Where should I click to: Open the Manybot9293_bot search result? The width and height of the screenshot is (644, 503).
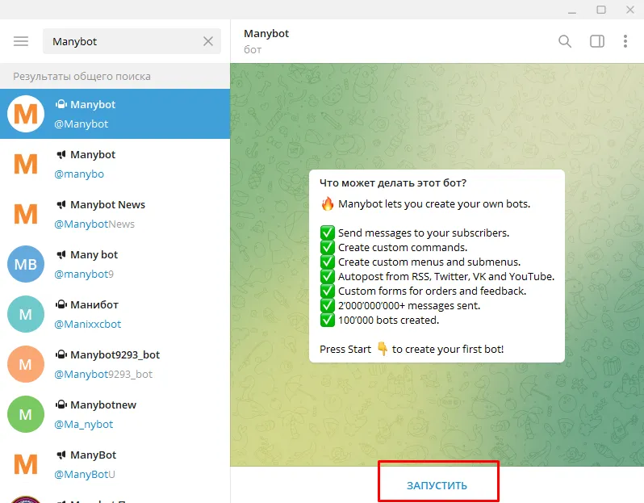115,364
